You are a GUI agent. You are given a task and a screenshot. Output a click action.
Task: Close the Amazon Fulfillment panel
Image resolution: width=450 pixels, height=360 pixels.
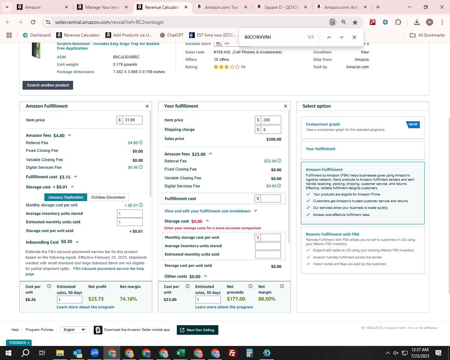coord(147,106)
